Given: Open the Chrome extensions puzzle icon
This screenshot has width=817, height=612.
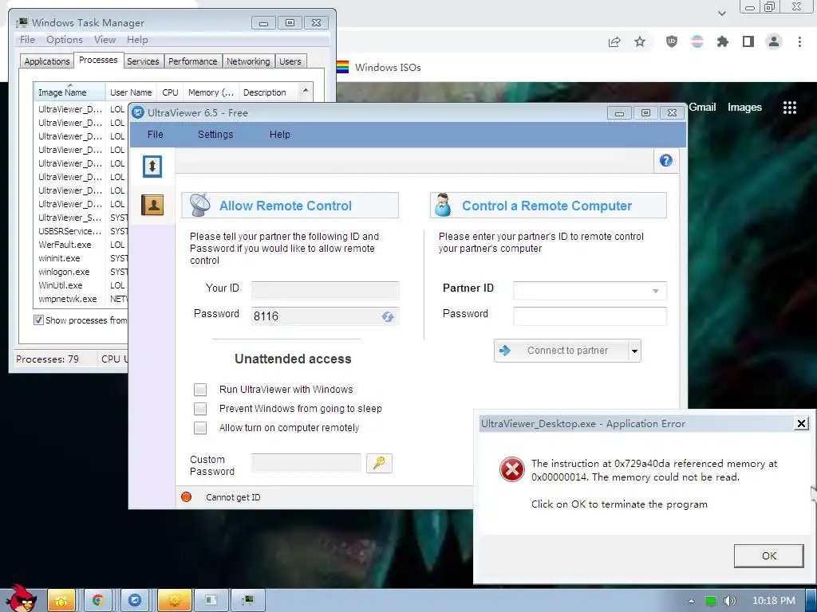Looking at the screenshot, I should coord(723,41).
